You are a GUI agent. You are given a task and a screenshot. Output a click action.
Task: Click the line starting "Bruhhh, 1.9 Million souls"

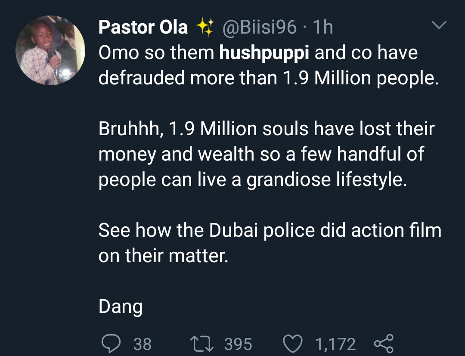coord(267,129)
